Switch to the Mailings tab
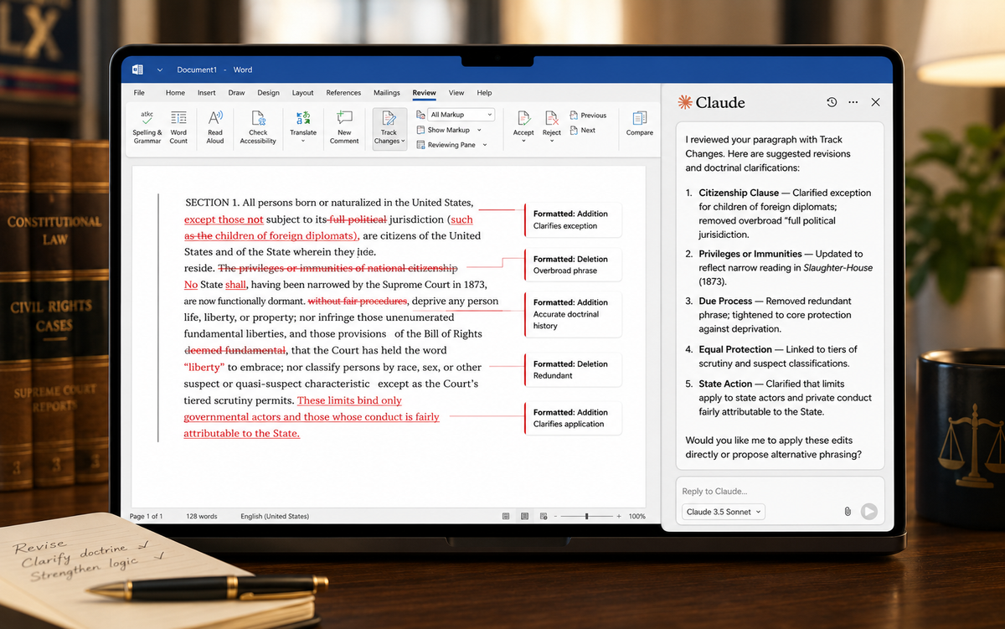Image resolution: width=1005 pixels, height=629 pixels. pos(386,93)
